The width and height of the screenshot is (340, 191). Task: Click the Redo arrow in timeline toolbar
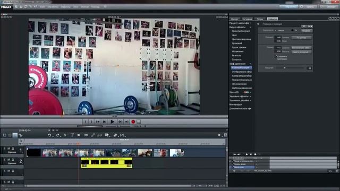pos(57,135)
